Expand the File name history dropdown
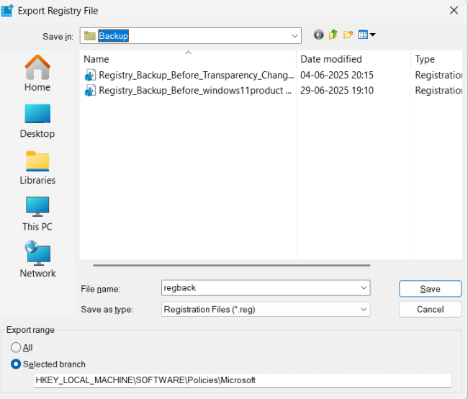The width and height of the screenshot is (468, 399). (363, 288)
